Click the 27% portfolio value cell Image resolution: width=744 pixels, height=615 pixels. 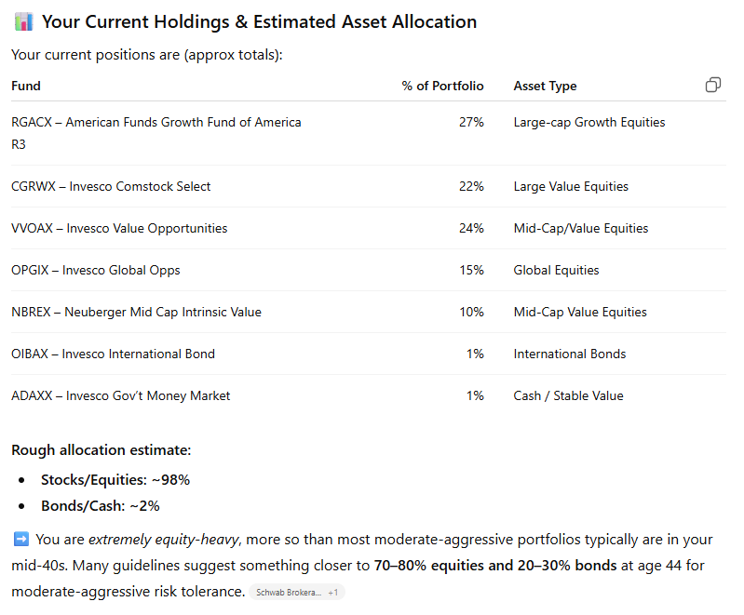(471, 122)
